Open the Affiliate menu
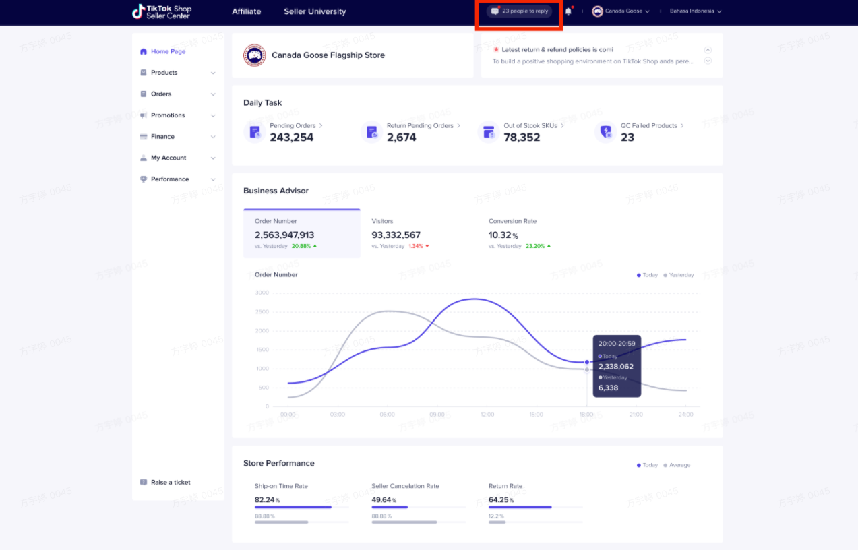858x550 pixels. (x=246, y=11)
